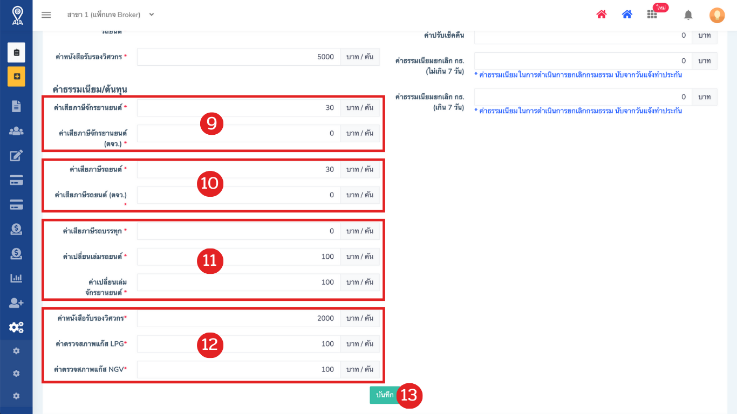This screenshot has height=414, width=737.
Task: Open the orange user avatar menu
Action: [x=717, y=15]
